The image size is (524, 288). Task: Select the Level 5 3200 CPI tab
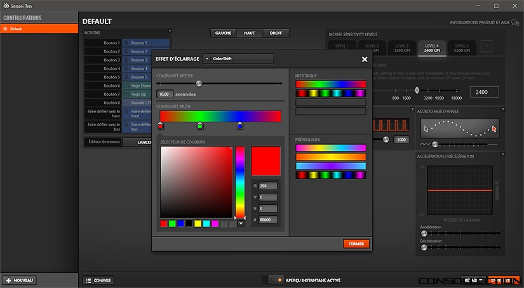point(462,48)
